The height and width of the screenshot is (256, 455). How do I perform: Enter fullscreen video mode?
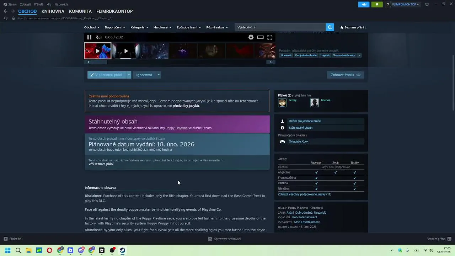pyautogui.click(x=270, y=37)
